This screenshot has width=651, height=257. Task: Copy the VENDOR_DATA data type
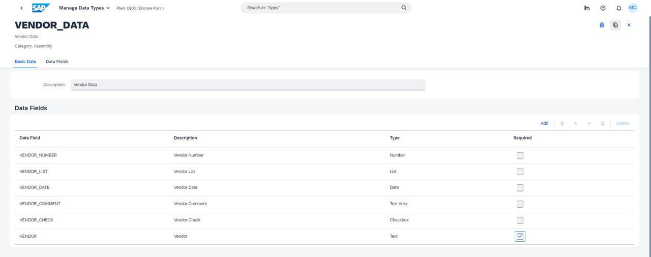click(615, 25)
